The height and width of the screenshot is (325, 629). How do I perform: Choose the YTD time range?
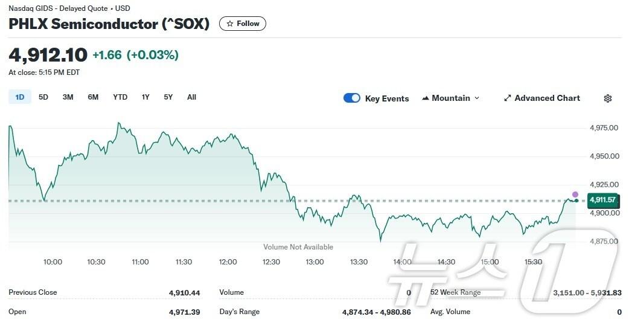pyautogui.click(x=120, y=97)
